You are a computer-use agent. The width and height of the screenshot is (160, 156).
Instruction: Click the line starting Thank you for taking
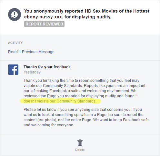pyautogui.click(x=81, y=81)
